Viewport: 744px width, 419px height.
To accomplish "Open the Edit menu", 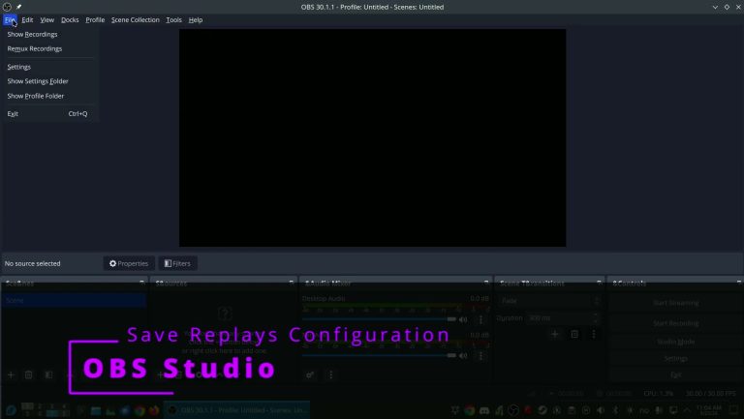I will 27,20.
